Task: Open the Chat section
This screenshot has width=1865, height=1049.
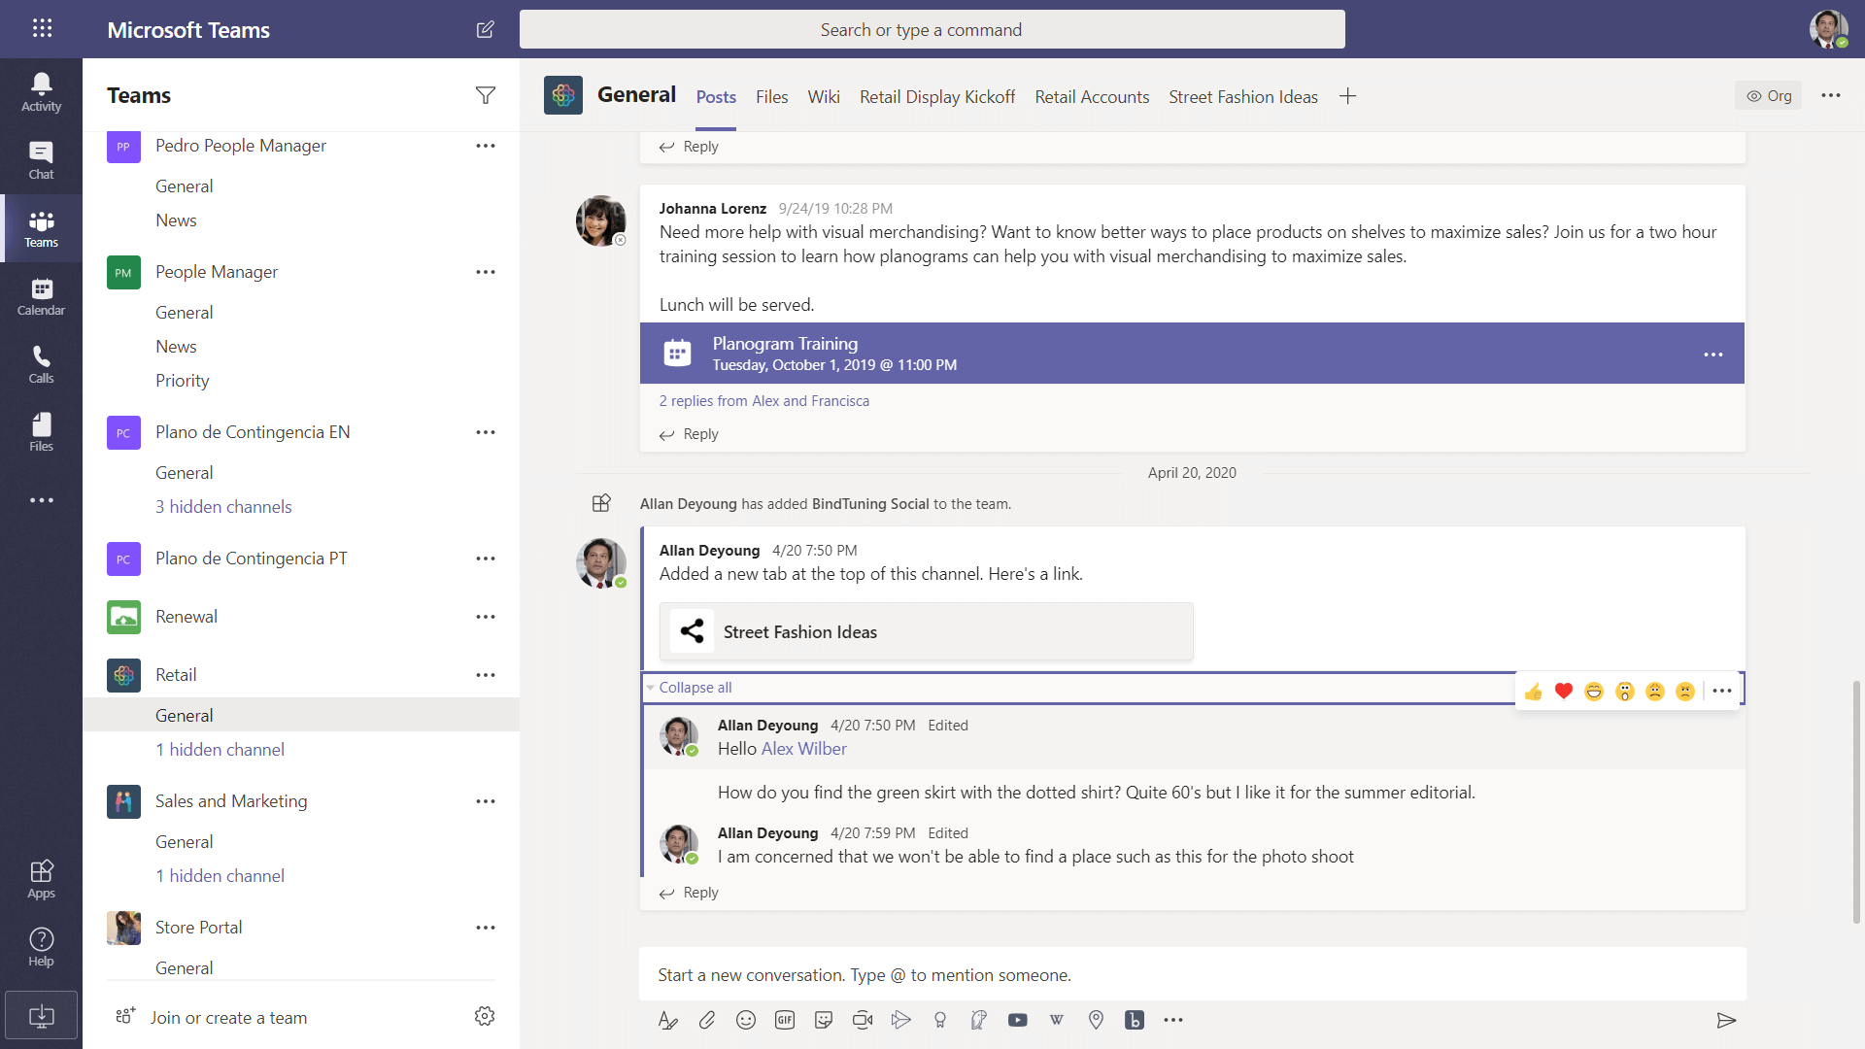Action: 41,160
